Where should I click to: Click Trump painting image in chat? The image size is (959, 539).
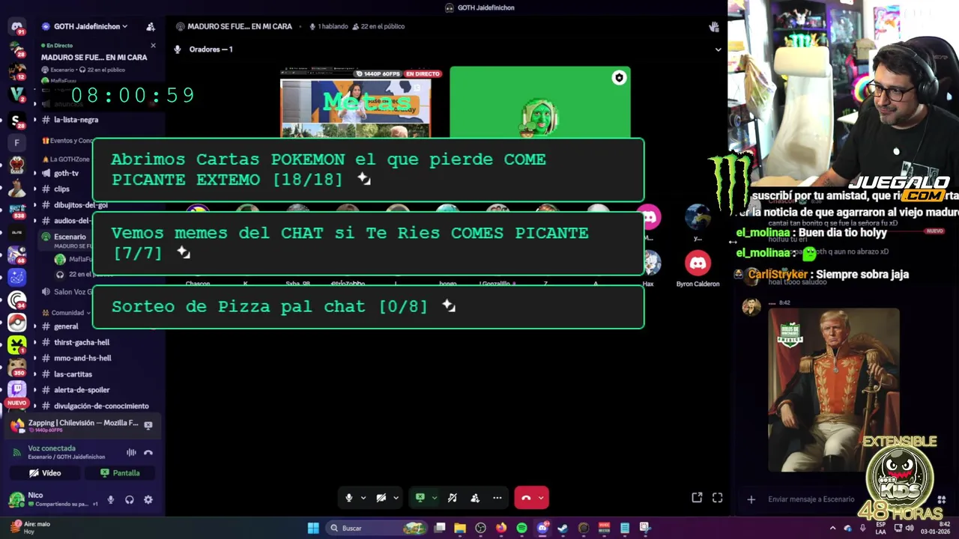tap(834, 390)
